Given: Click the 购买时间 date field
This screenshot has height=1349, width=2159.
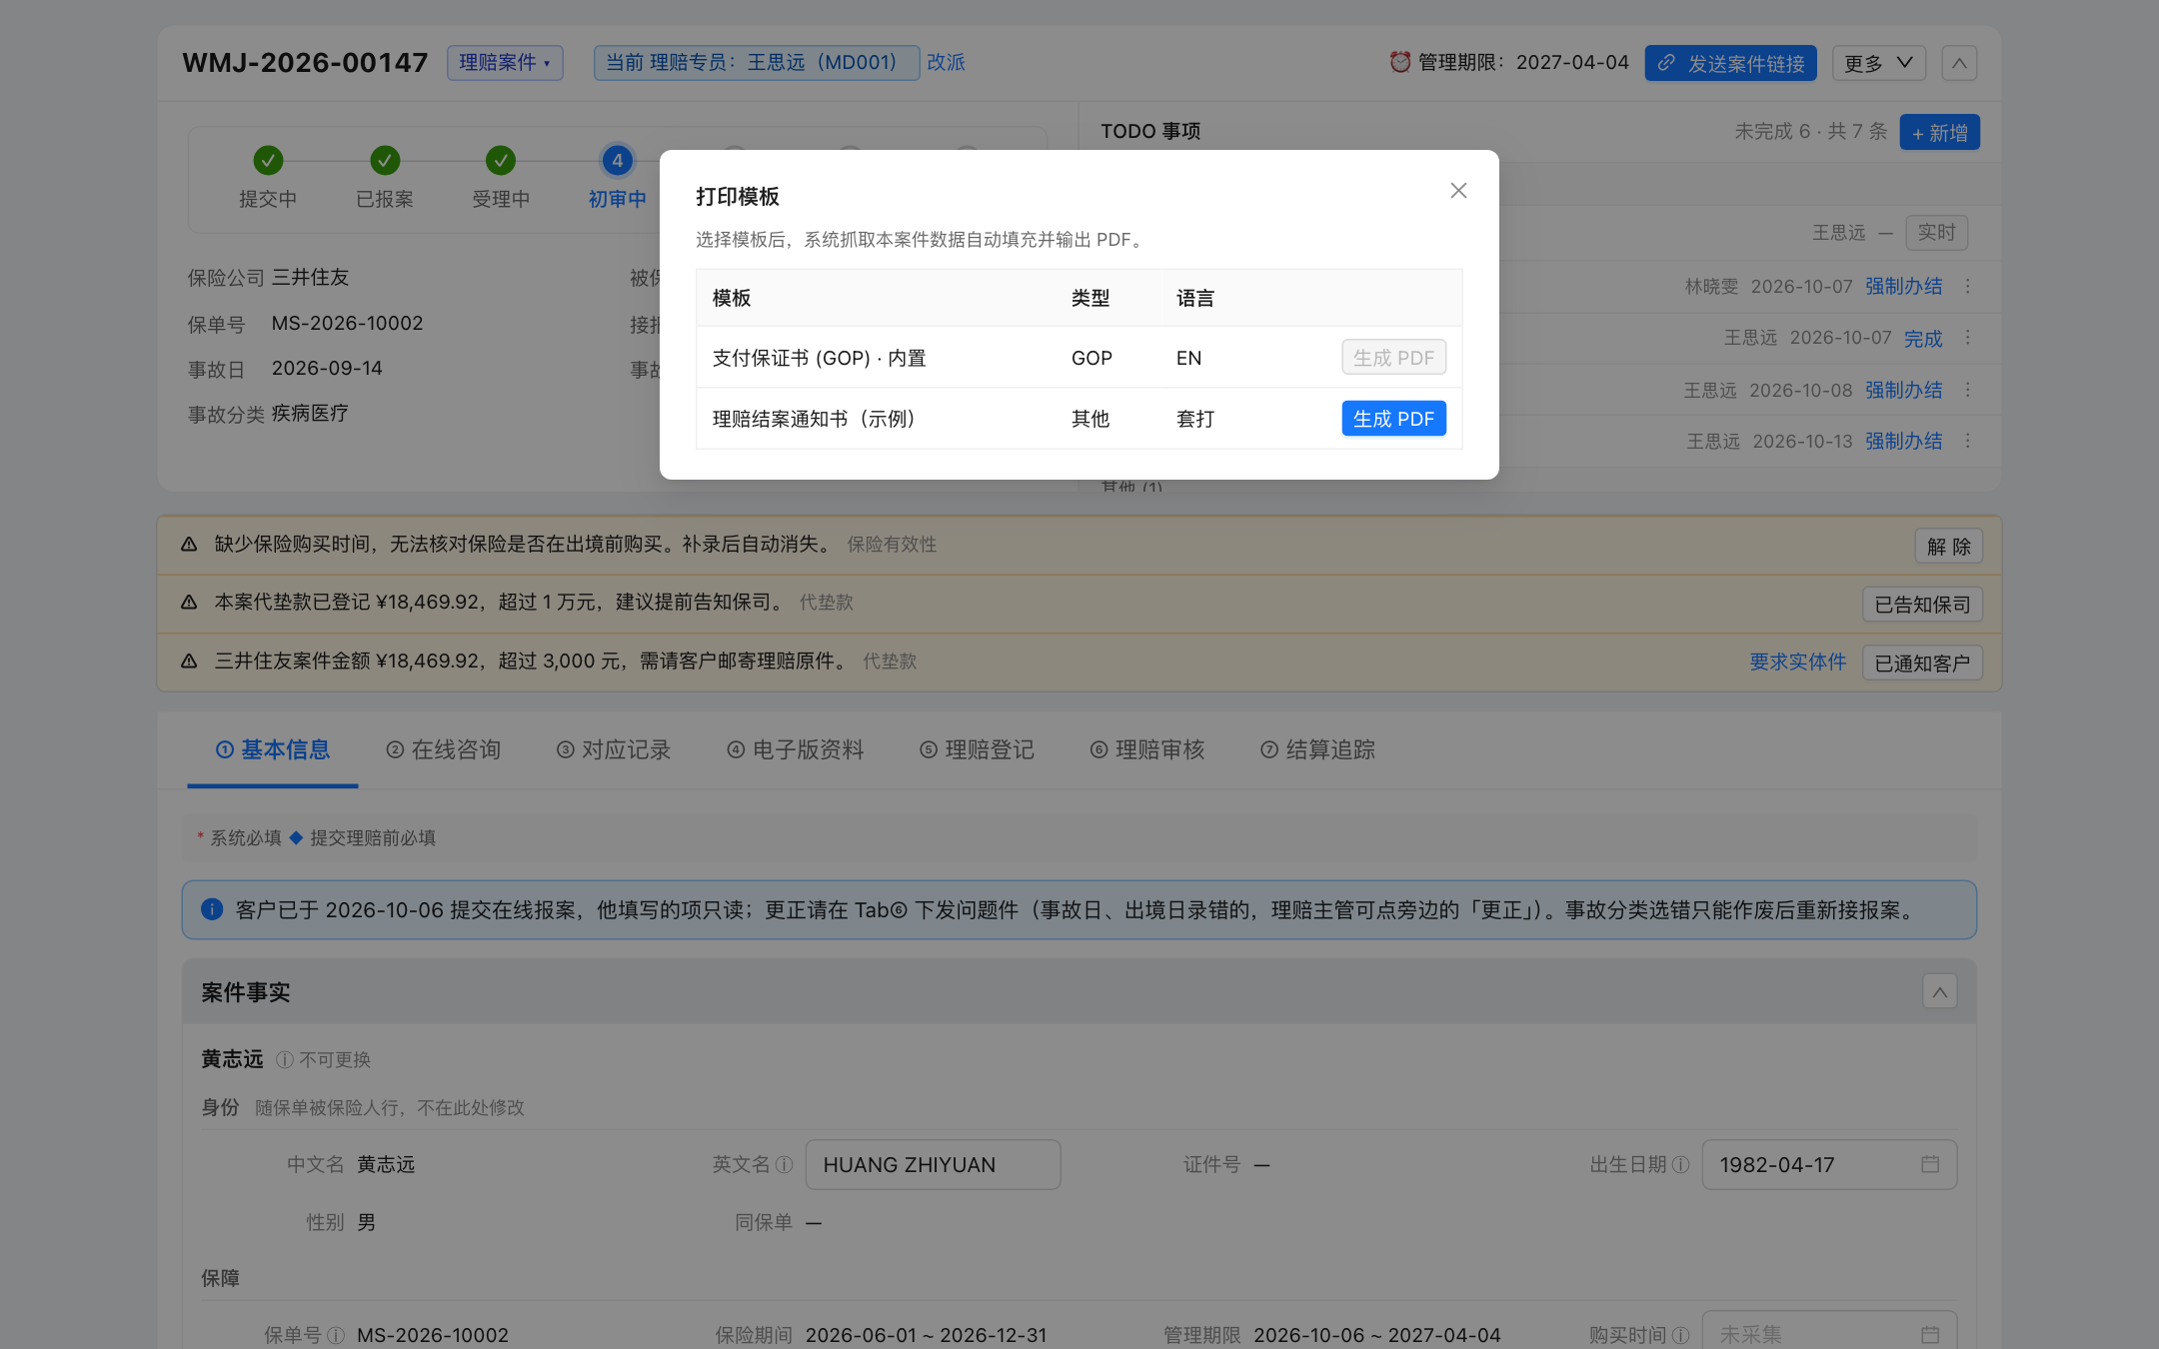Looking at the screenshot, I should tap(1829, 1335).
